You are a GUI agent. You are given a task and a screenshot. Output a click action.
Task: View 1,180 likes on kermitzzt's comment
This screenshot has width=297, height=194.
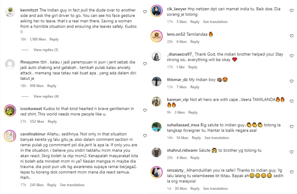(x=38, y=39)
